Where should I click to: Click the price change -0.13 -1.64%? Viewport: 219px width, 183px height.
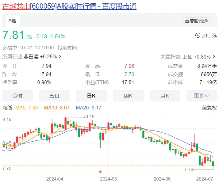pyautogui.click(x=50, y=36)
